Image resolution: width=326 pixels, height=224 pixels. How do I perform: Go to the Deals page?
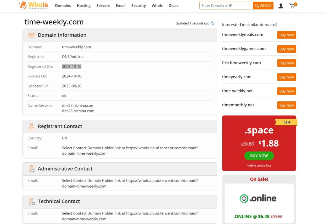173,6
